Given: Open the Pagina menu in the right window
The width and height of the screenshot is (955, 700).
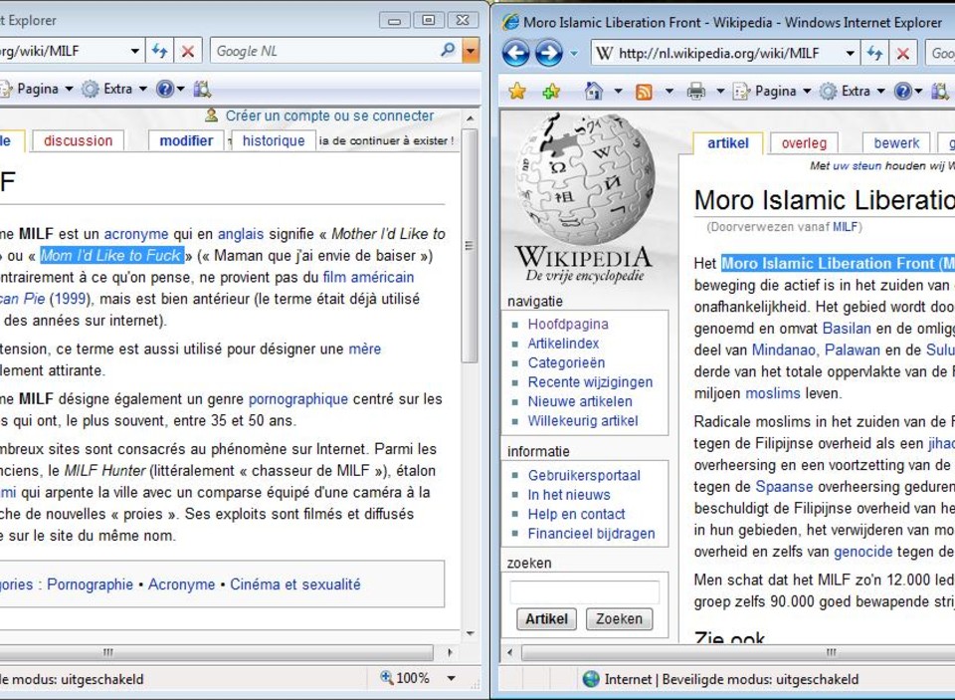Looking at the screenshot, I should click(x=772, y=92).
